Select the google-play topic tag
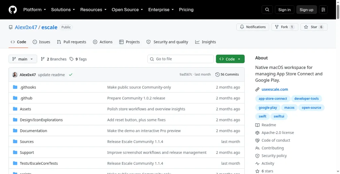Screen dimensions: 340x174 click(268, 108)
